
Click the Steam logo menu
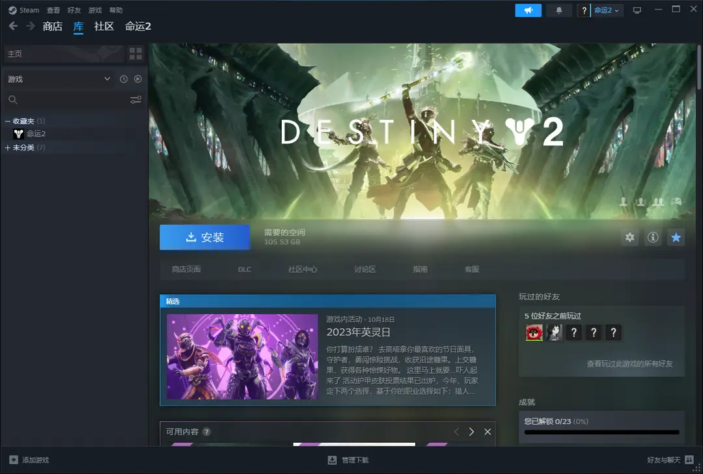[23, 10]
